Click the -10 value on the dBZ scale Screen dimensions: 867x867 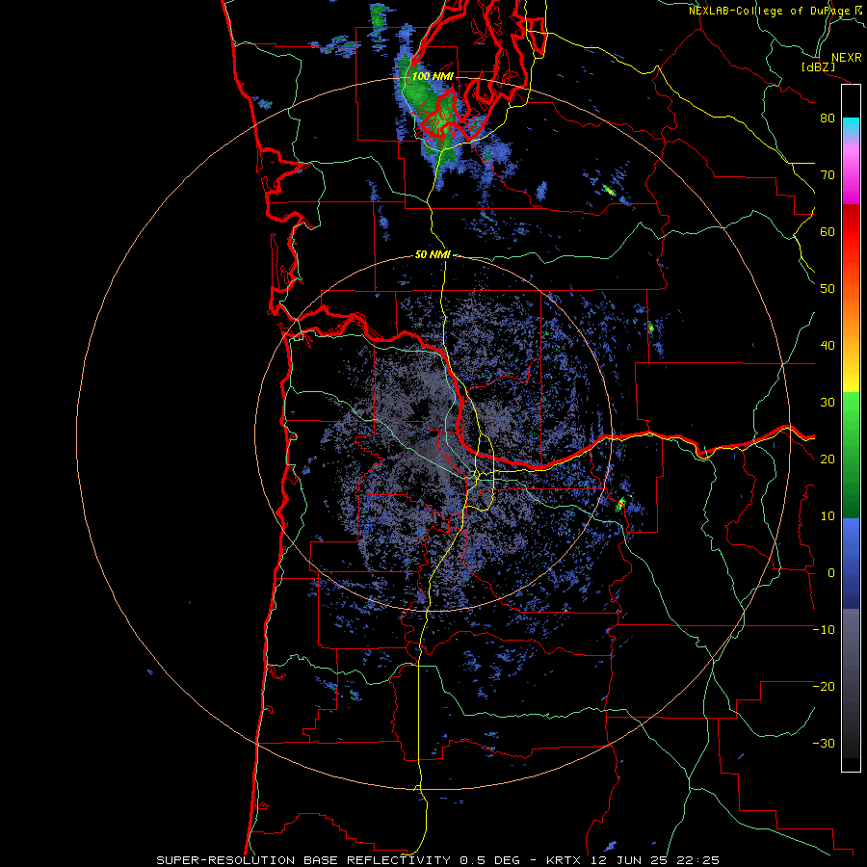(x=824, y=630)
